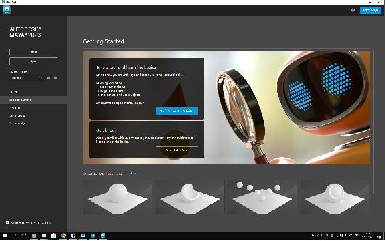
Task: Open File Explorer from the taskbar
Action: (x=44, y=236)
